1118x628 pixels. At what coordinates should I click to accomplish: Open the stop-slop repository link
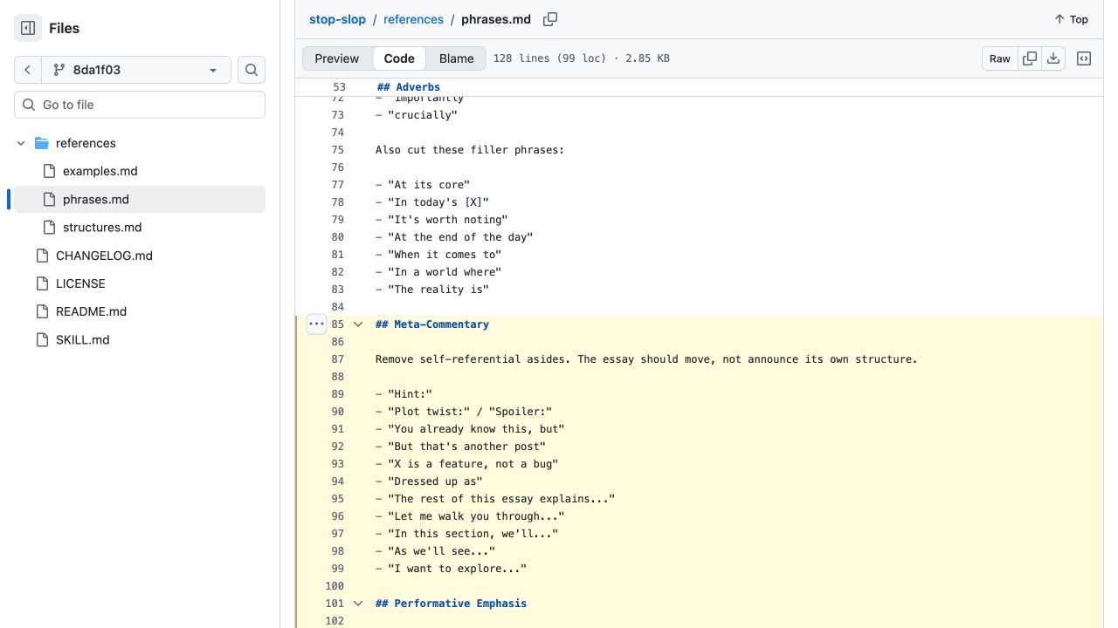[x=337, y=19]
